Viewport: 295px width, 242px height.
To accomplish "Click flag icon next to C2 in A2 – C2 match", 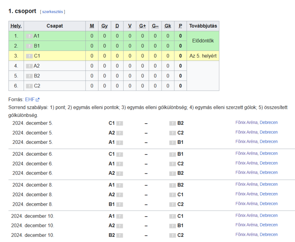I will tap(173, 133).
